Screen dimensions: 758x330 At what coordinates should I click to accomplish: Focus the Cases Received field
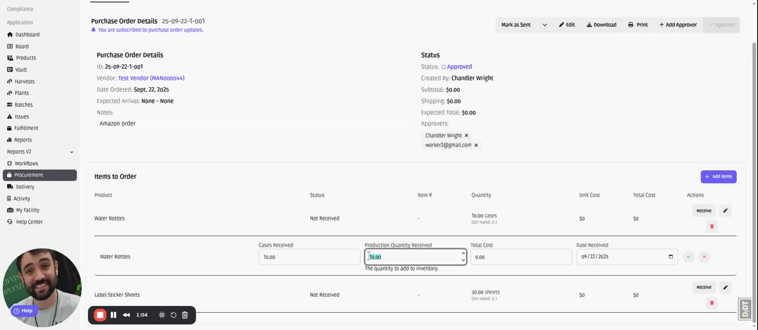(309, 257)
